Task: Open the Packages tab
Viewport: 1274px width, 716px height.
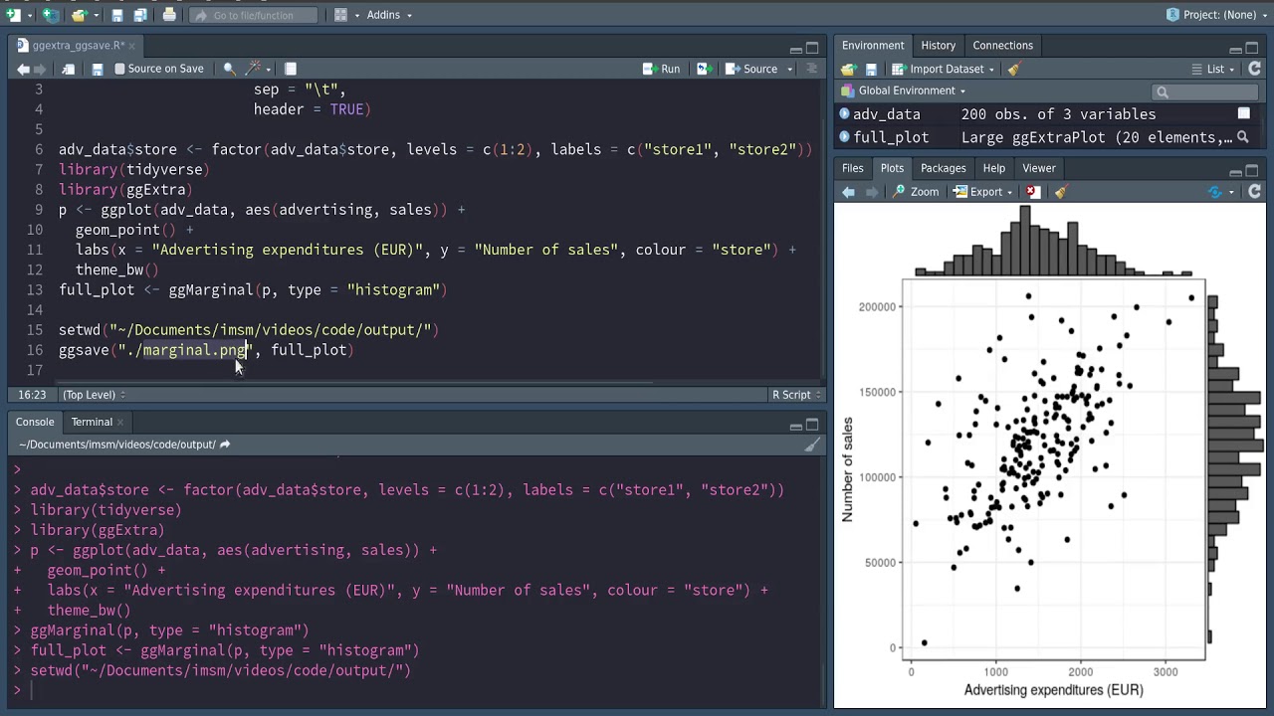Action: pyautogui.click(x=943, y=168)
